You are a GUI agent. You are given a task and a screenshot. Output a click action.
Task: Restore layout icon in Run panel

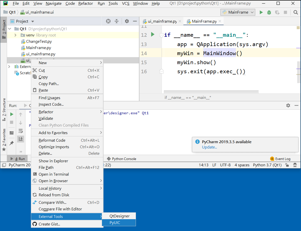[12, 133]
